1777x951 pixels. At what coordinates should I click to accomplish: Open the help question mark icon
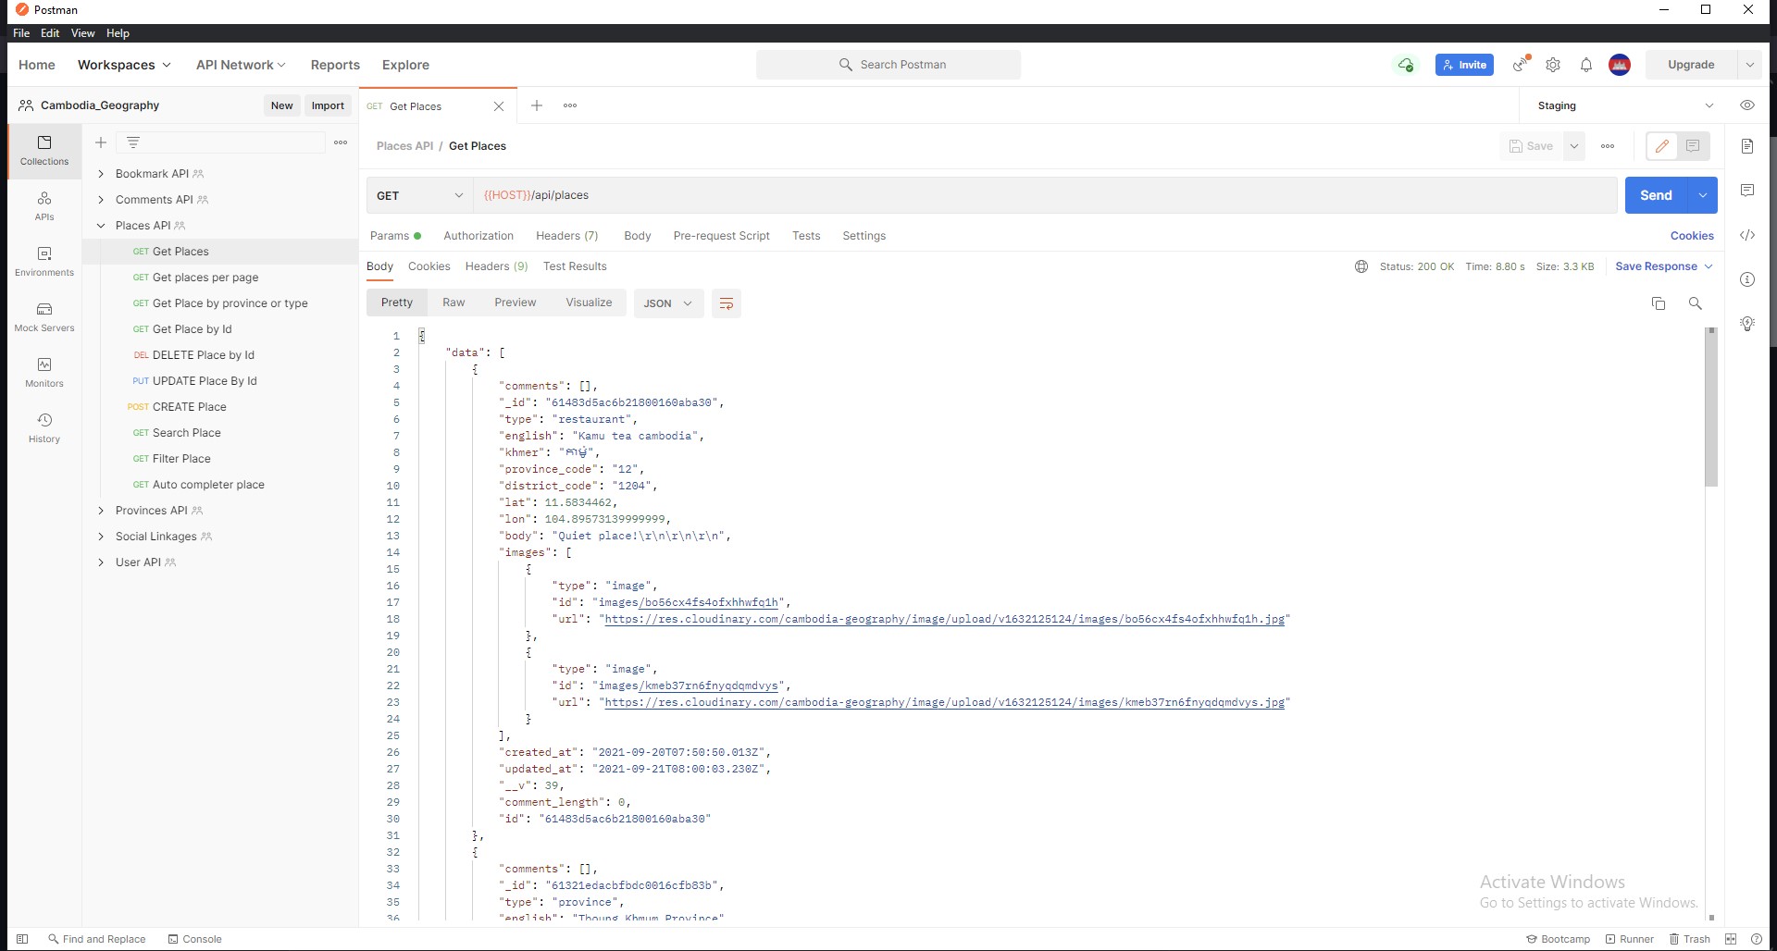[x=1757, y=939]
